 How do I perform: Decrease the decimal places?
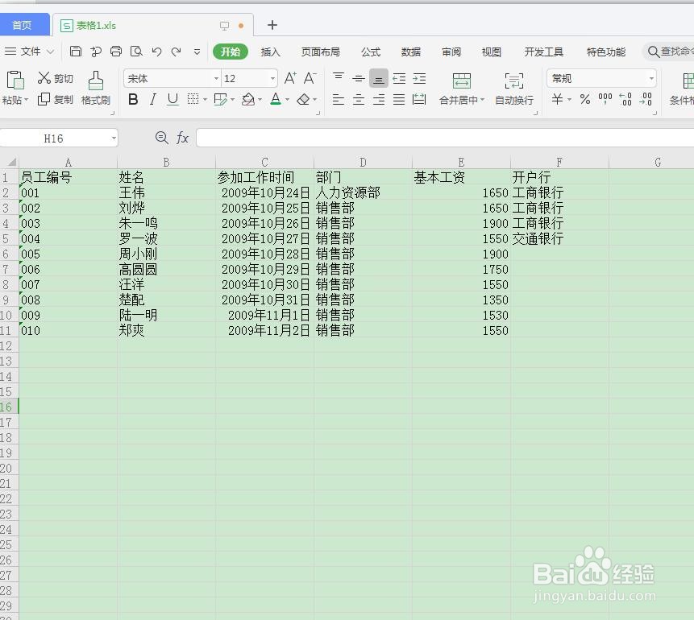tap(646, 100)
